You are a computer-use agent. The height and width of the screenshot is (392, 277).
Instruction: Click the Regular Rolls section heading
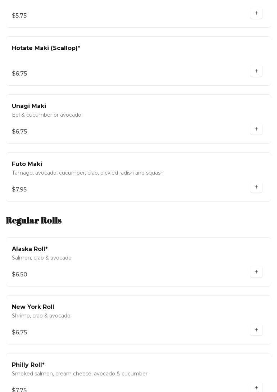(x=34, y=220)
